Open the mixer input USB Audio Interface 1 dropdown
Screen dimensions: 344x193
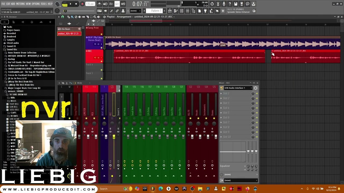(238, 88)
